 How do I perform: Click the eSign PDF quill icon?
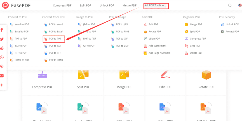coord(145,39)
